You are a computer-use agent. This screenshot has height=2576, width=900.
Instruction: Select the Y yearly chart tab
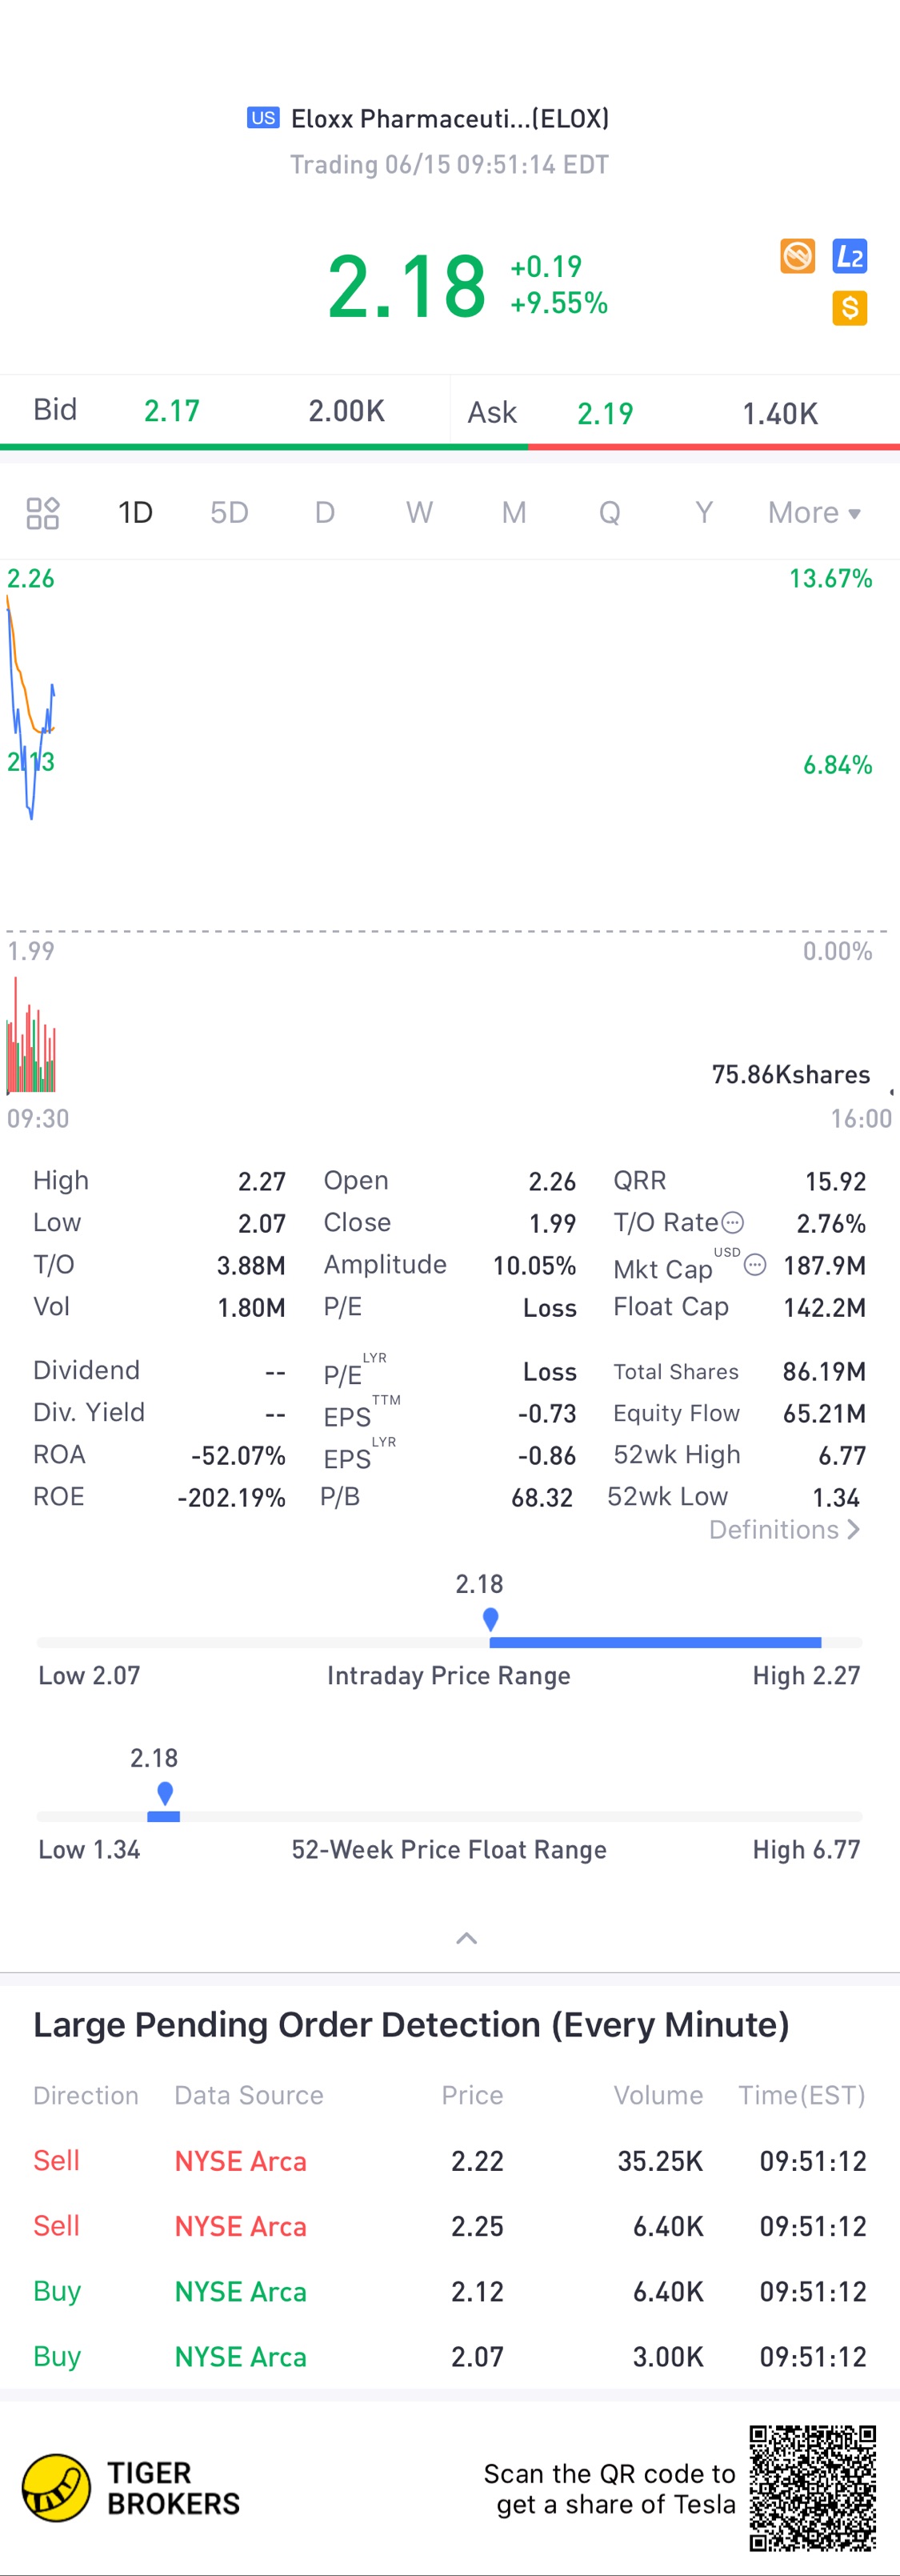[704, 513]
